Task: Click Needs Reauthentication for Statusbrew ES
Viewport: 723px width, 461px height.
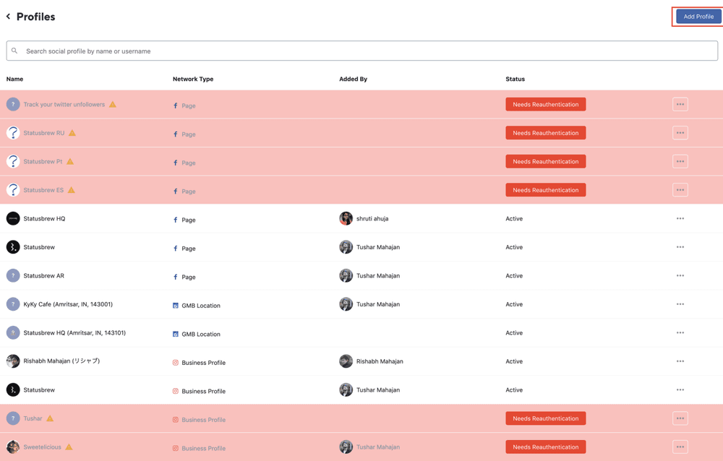Action: pos(545,190)
